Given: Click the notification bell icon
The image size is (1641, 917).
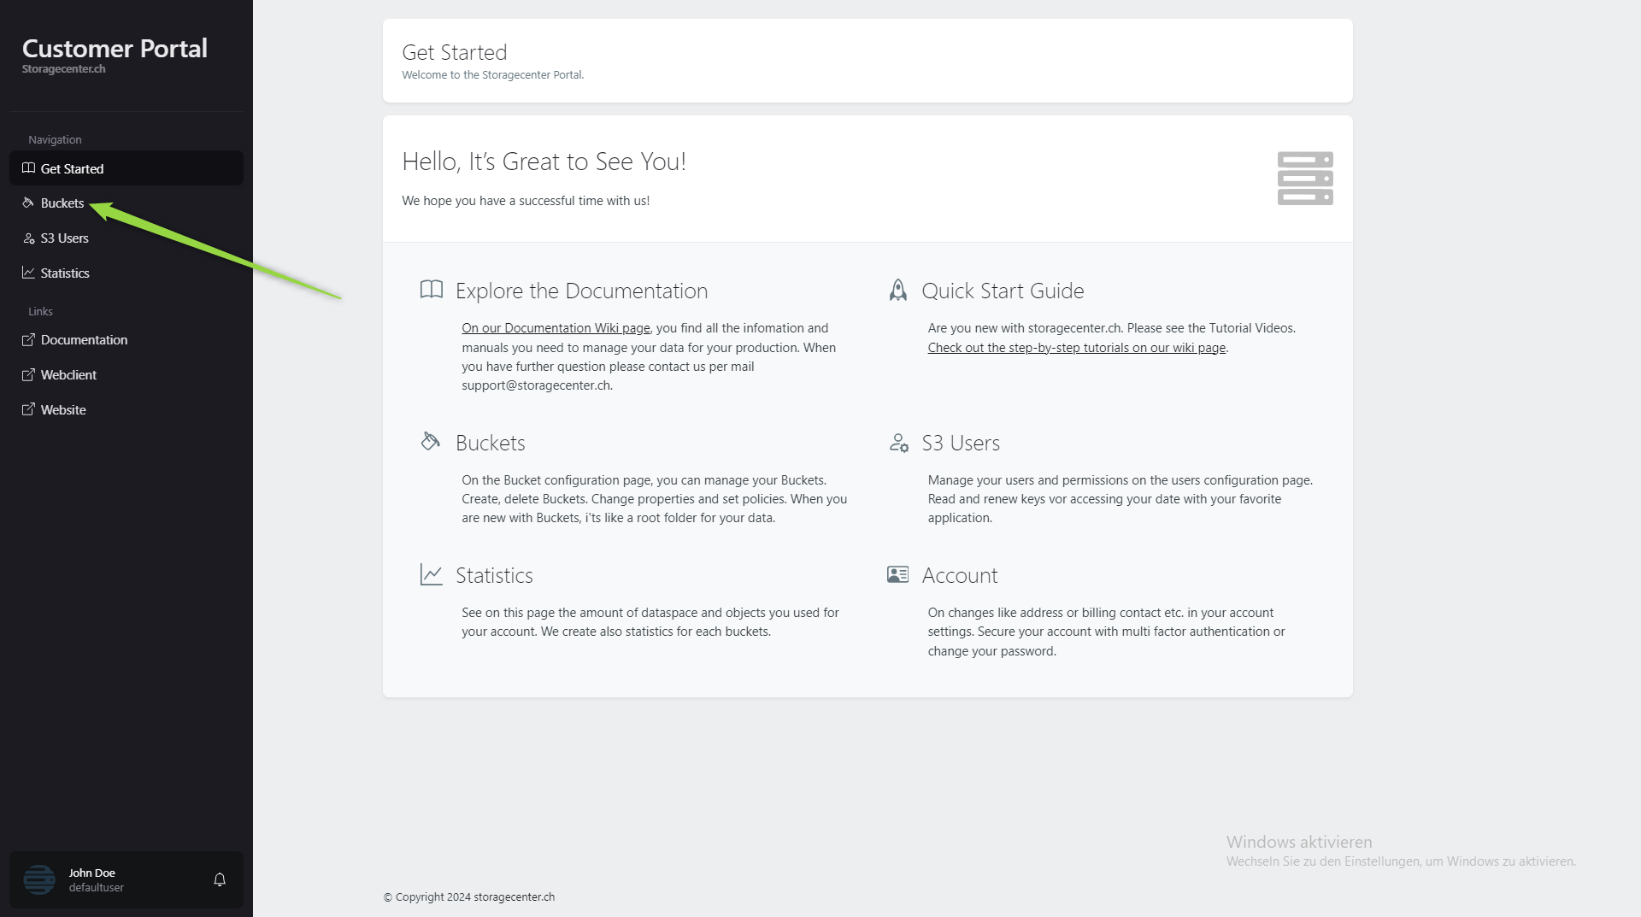Looking at the screenshot, I should pos(220,879).
